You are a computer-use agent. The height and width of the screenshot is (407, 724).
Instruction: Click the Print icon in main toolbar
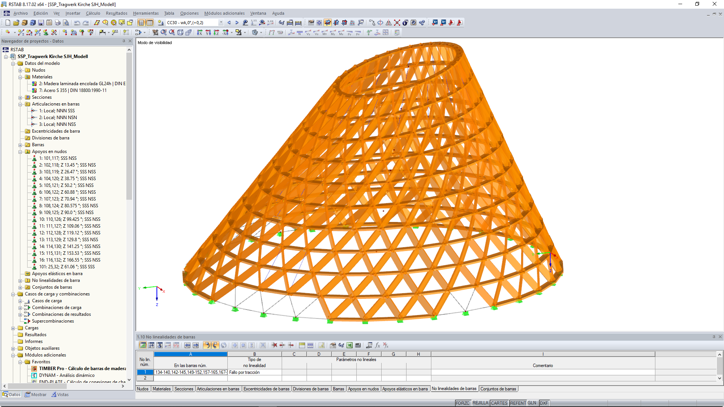coord(58,23)
